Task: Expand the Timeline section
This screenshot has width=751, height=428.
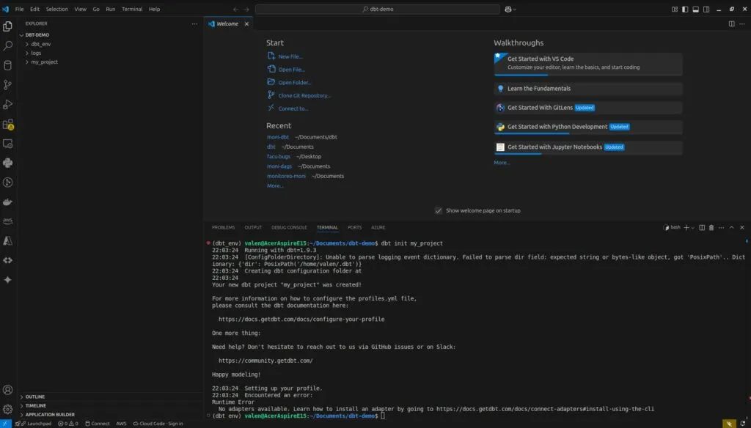Action: (x=35, y=405)
